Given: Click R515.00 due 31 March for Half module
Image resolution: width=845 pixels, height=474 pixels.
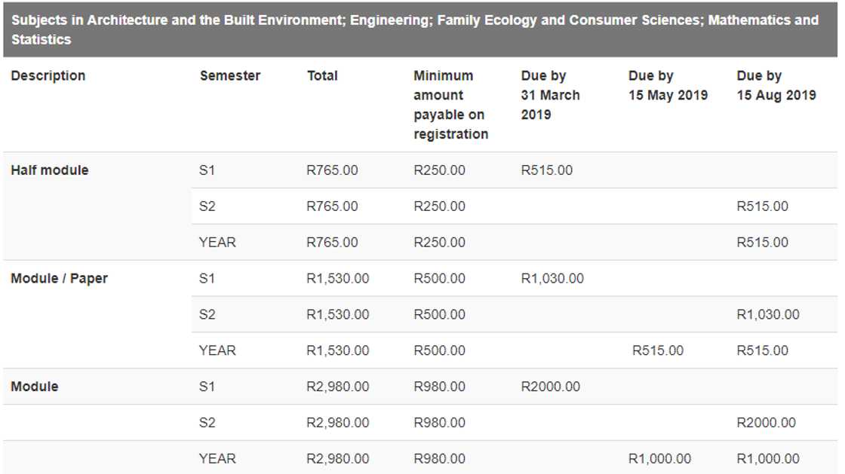Looking at the screenshot, I should click(x=546, y=170).
